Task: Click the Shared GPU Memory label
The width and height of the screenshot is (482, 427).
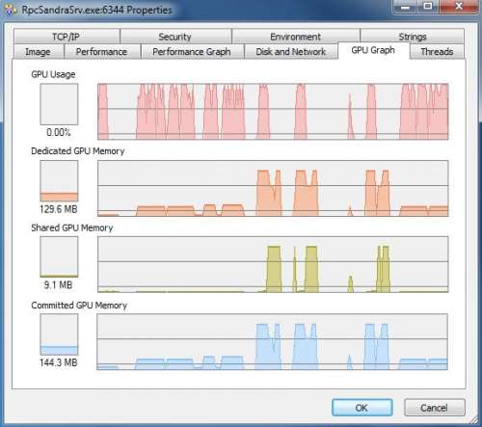Action: [x=72, y=228]
